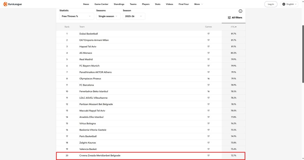The image size is (304, 160).
Task: Click the All filters sliders icon
Action: click(x=229, y=18)
